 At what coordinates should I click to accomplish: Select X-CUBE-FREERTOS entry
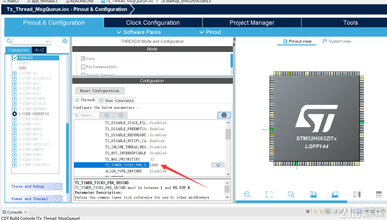[34, 114]
